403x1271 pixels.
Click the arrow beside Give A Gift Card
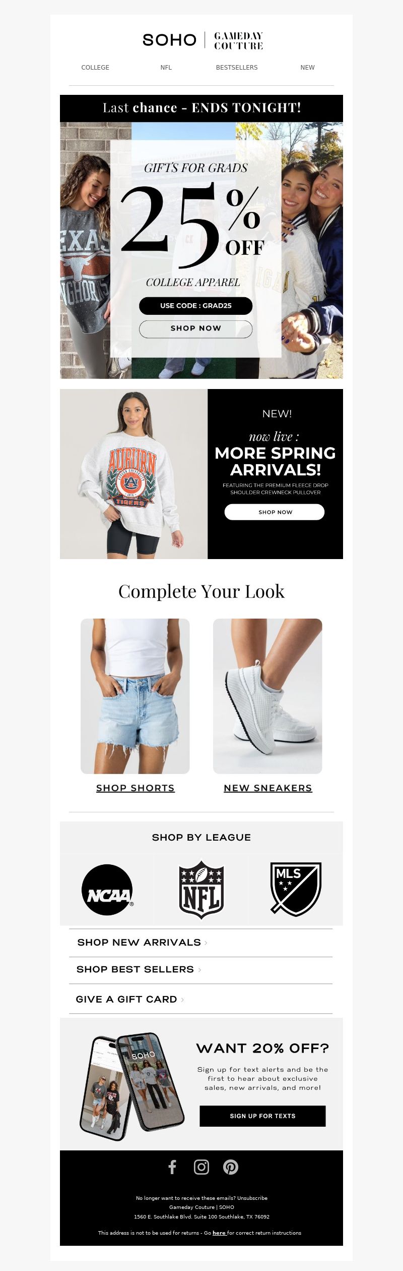(x=182, y=1000)
